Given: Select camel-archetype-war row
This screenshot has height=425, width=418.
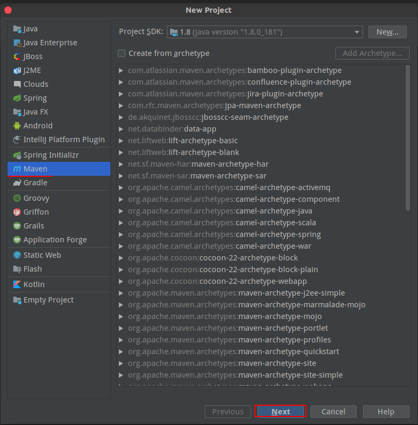Looking at the screenshot, I should point(261,246).
